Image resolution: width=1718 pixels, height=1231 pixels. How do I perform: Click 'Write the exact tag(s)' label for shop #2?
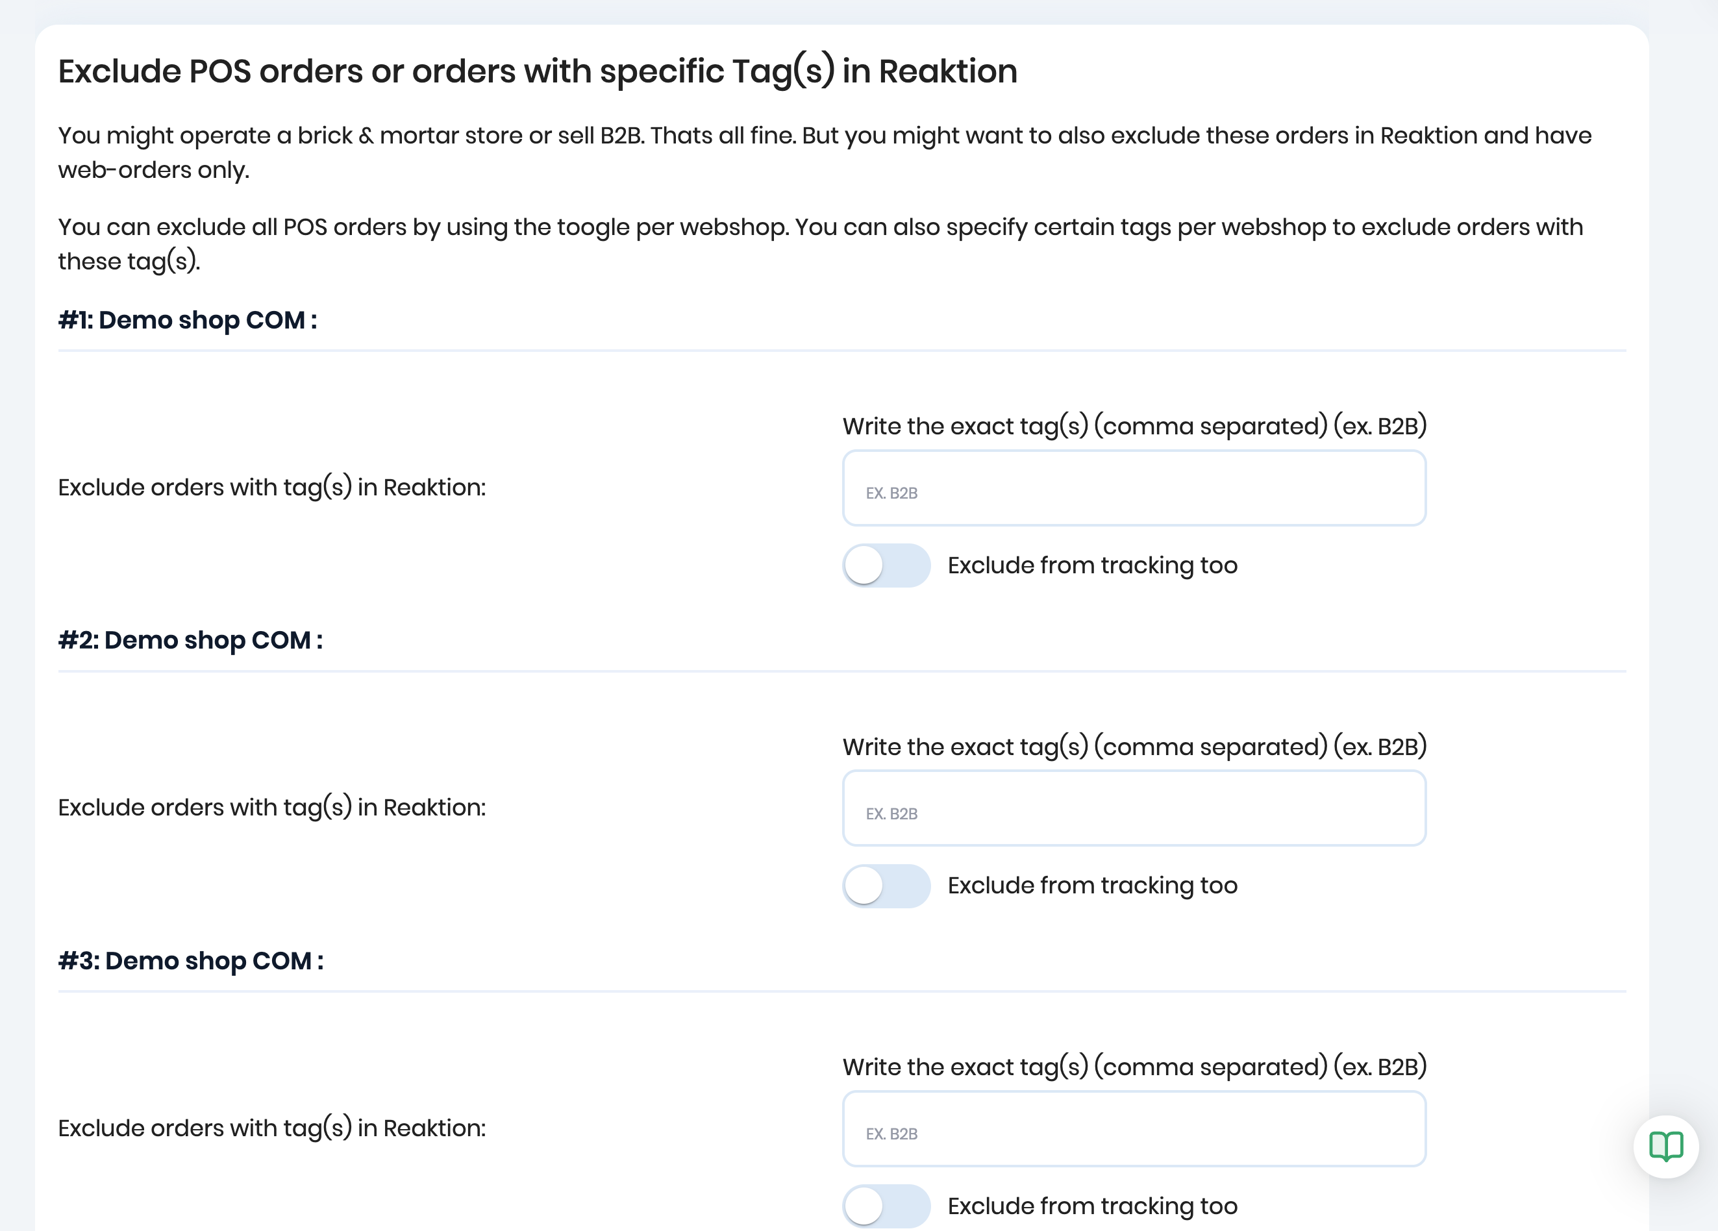[x=1134, y=746]
